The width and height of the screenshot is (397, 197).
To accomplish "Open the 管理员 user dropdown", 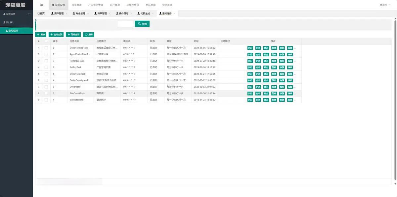I will coord(385,5).
